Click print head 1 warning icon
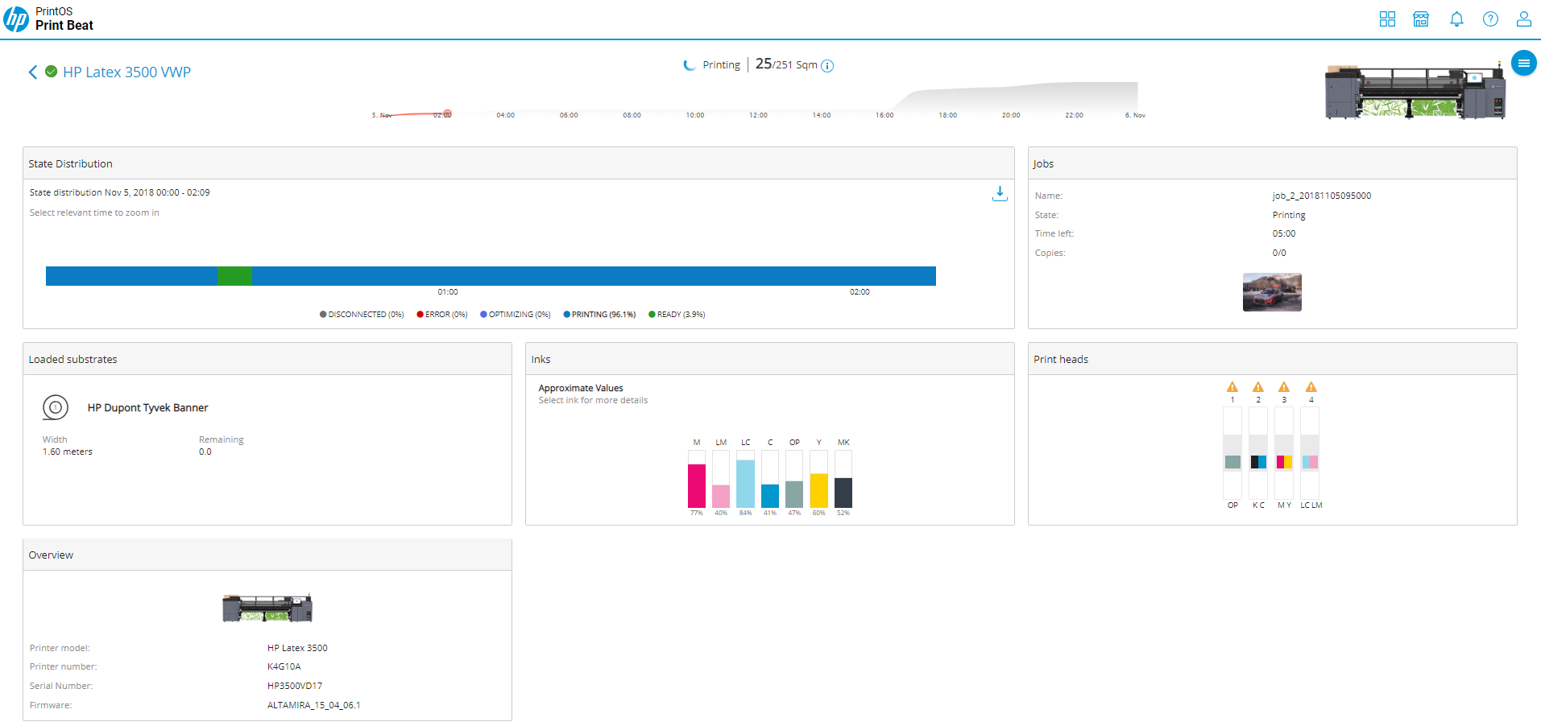The height and width of the screenshot is (726, 1541). coord(1232,387)
